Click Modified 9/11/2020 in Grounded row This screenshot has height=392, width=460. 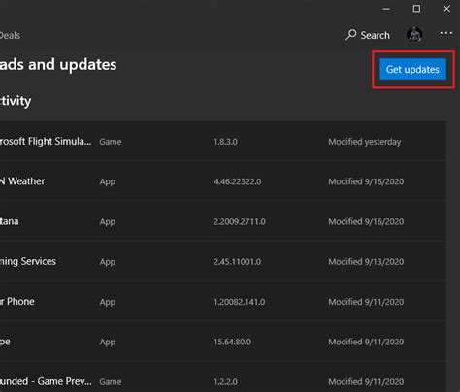point(366,382)
